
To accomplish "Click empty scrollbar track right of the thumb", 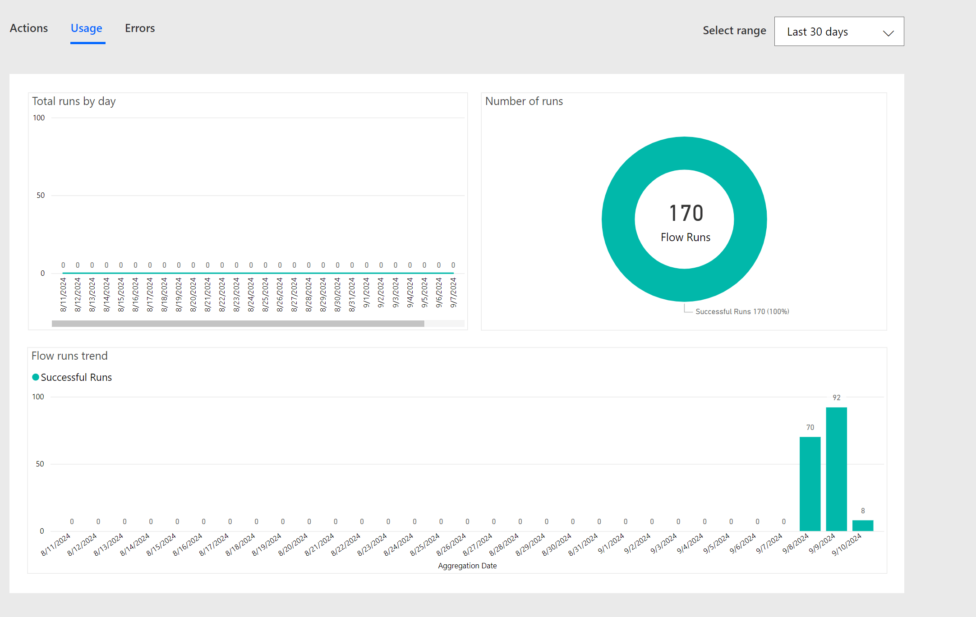I will (x=444, y=324).
